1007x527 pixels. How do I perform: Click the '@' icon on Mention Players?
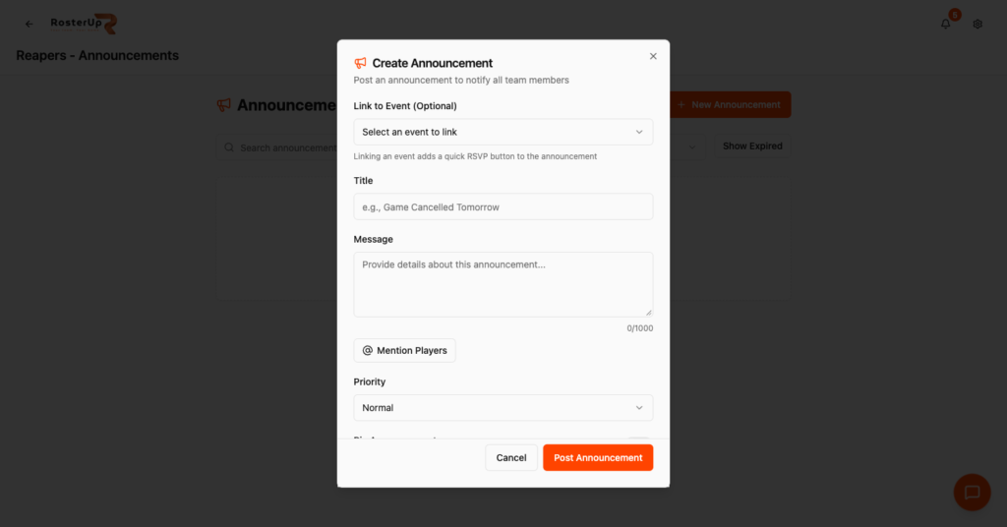click(368, 350)
